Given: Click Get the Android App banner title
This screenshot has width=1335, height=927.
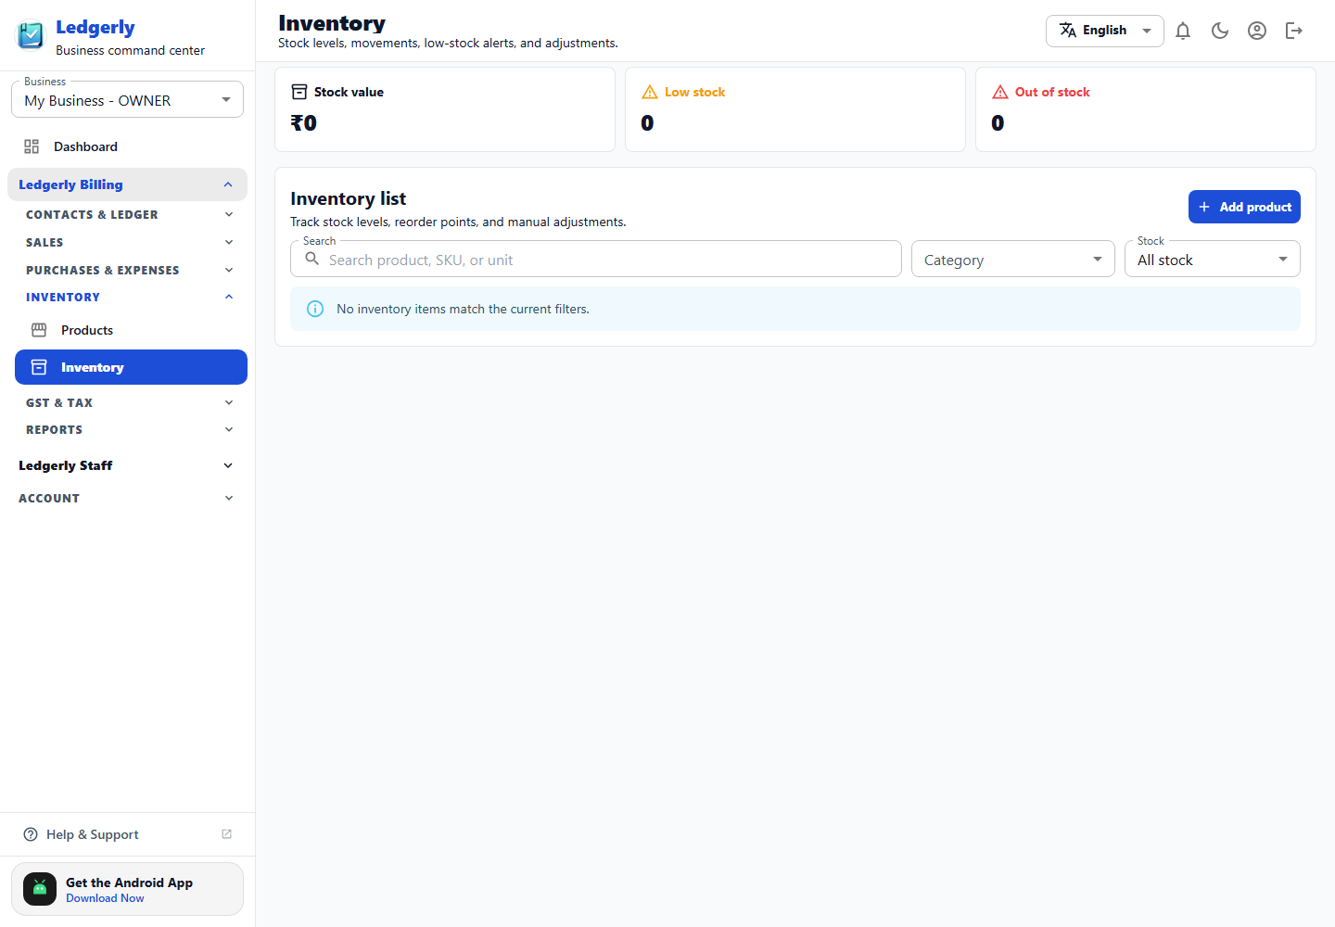Looking at the screenshot, I should point(129,883).
